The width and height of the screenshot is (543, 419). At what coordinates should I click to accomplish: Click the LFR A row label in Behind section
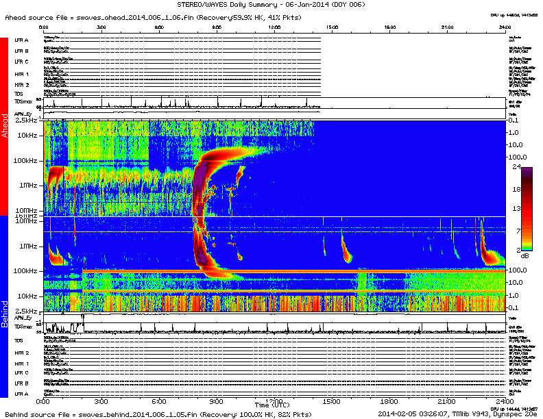coord(21,394)
